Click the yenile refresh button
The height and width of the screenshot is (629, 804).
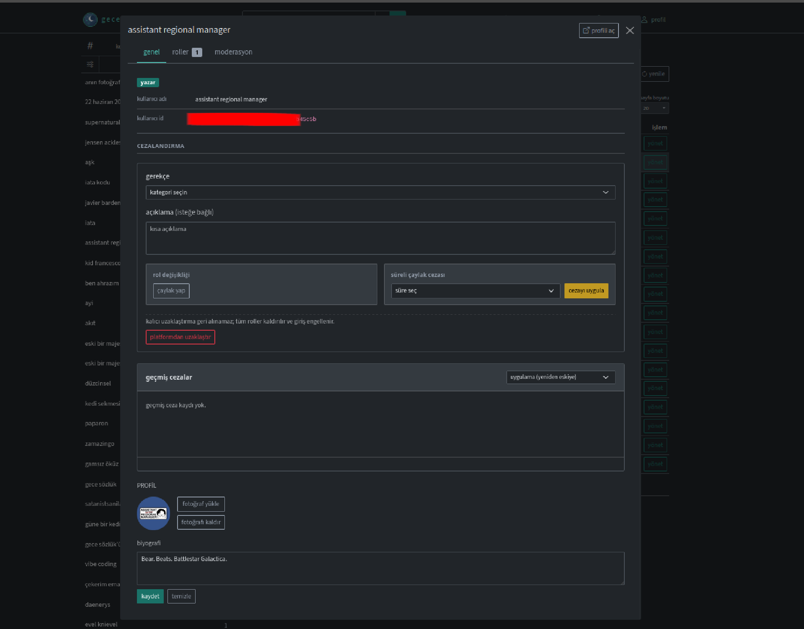(655, 74)
